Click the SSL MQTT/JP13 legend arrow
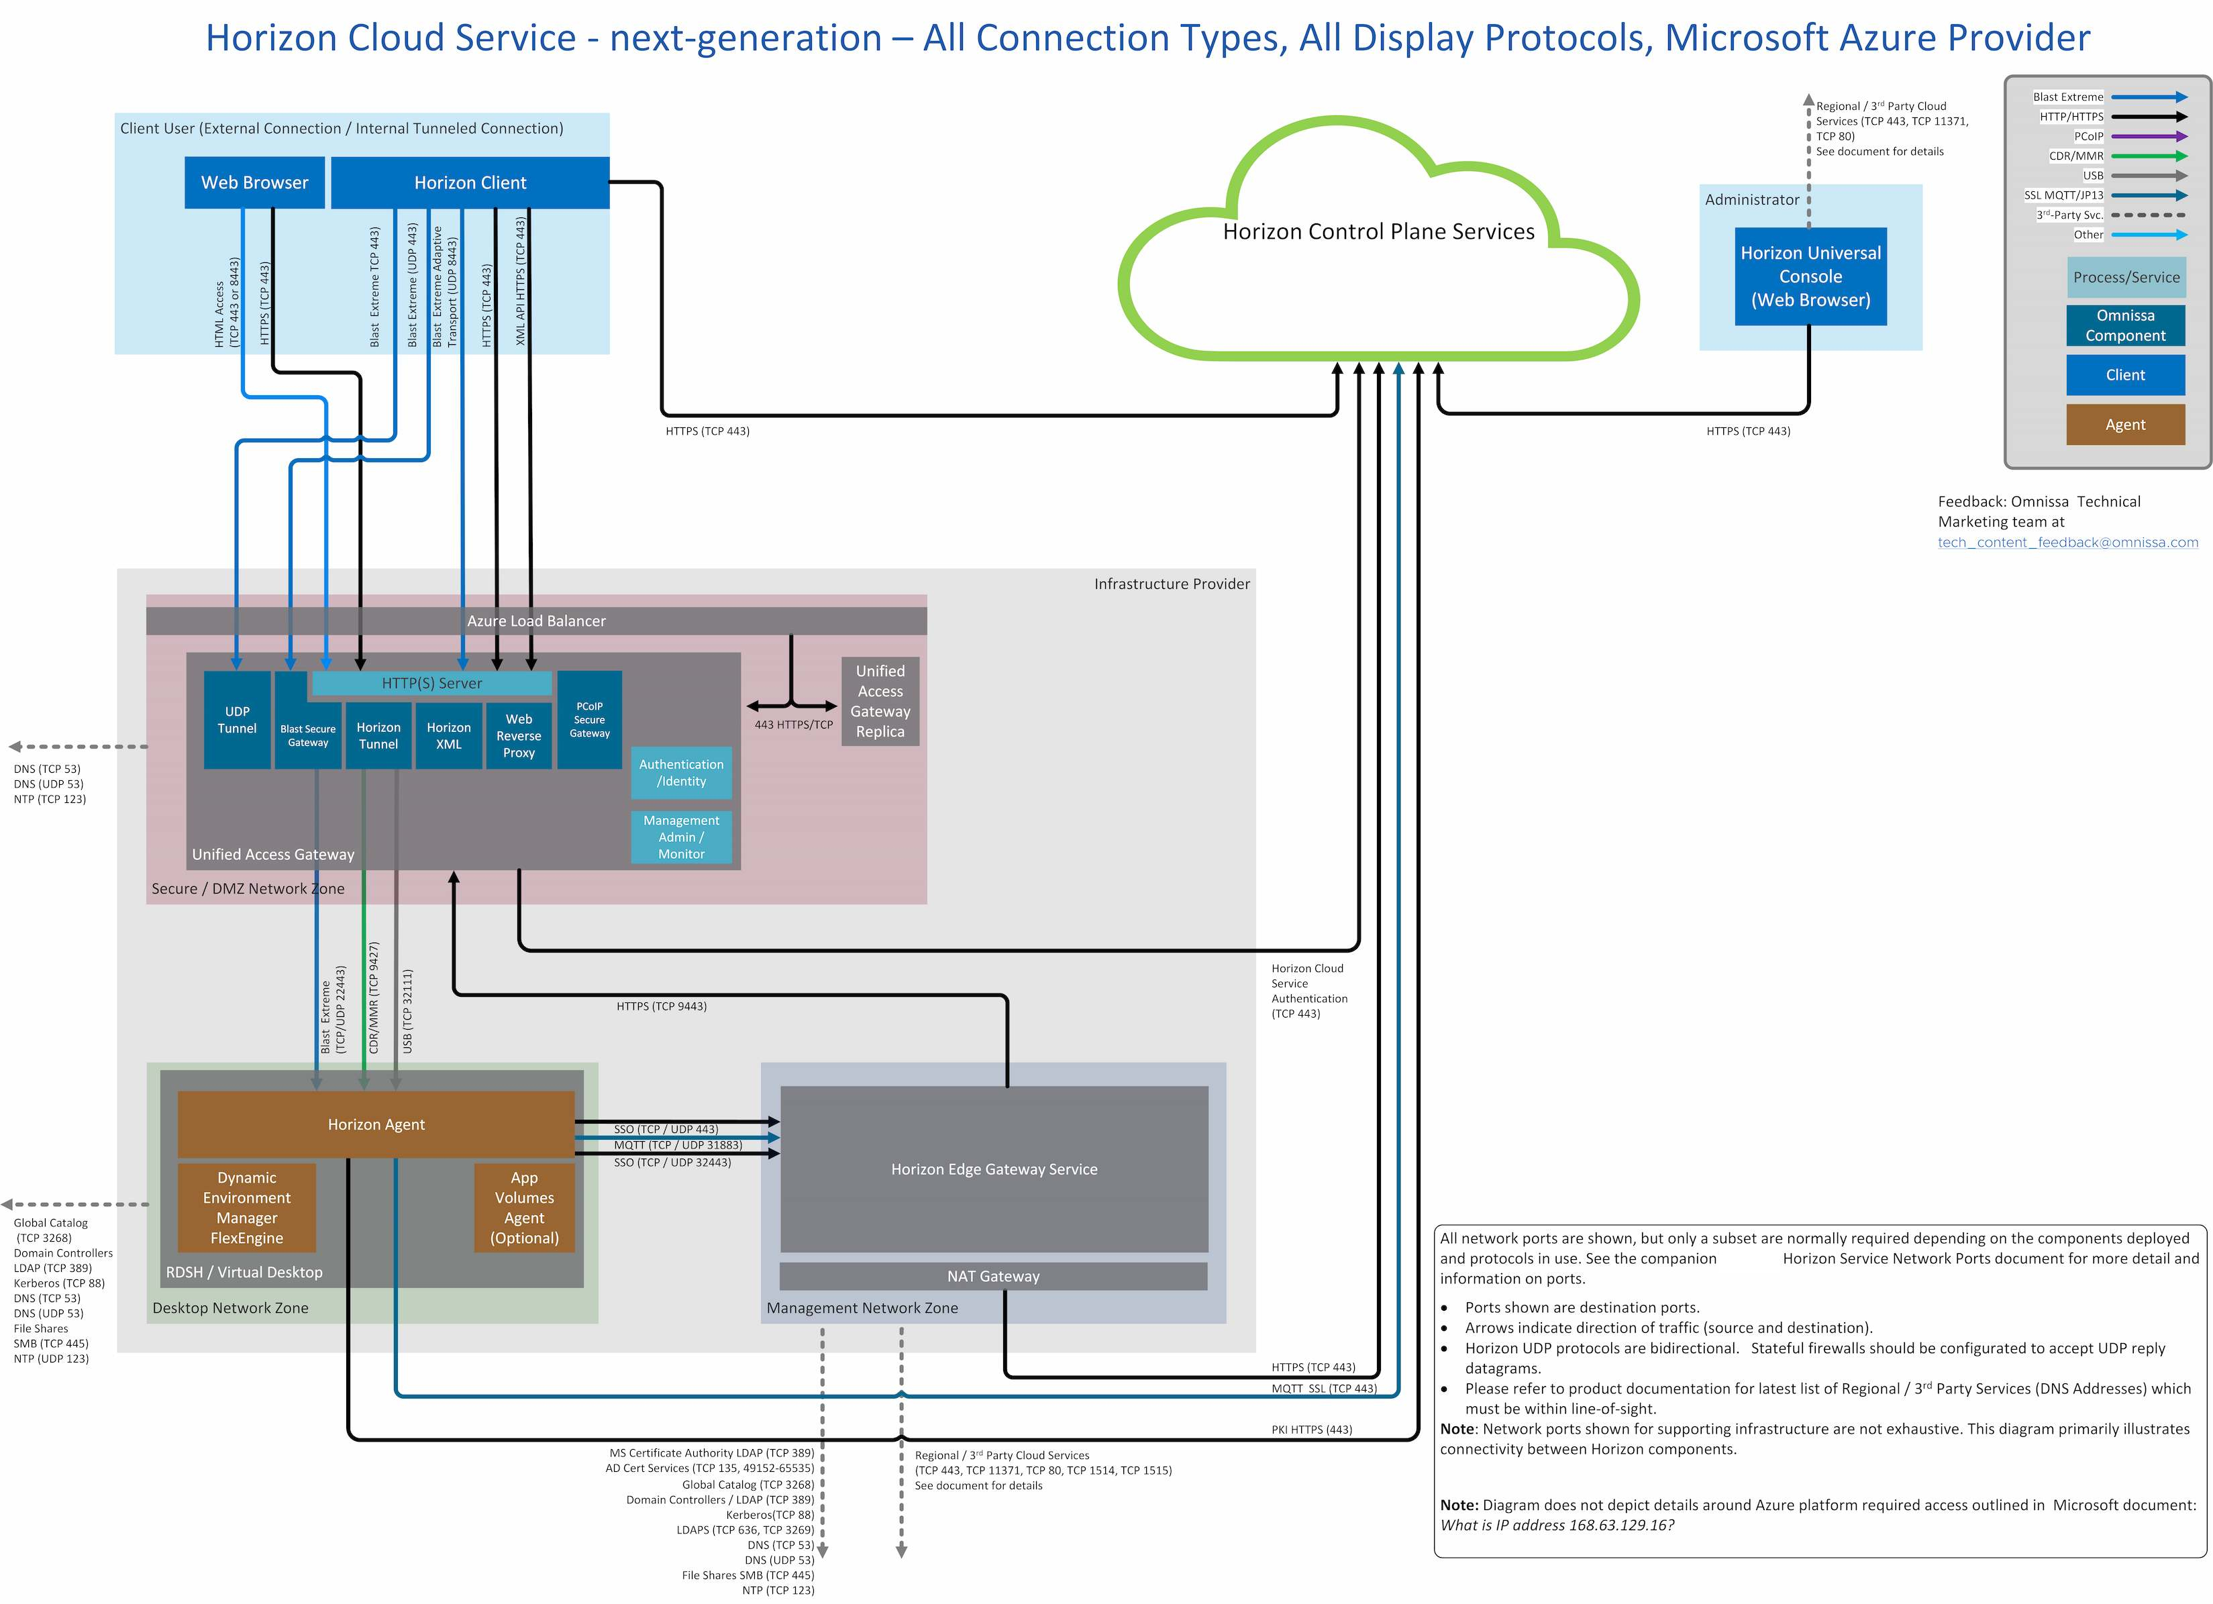The height and width of the screenshot is (1604, 2213). [x=2149, y=195]
